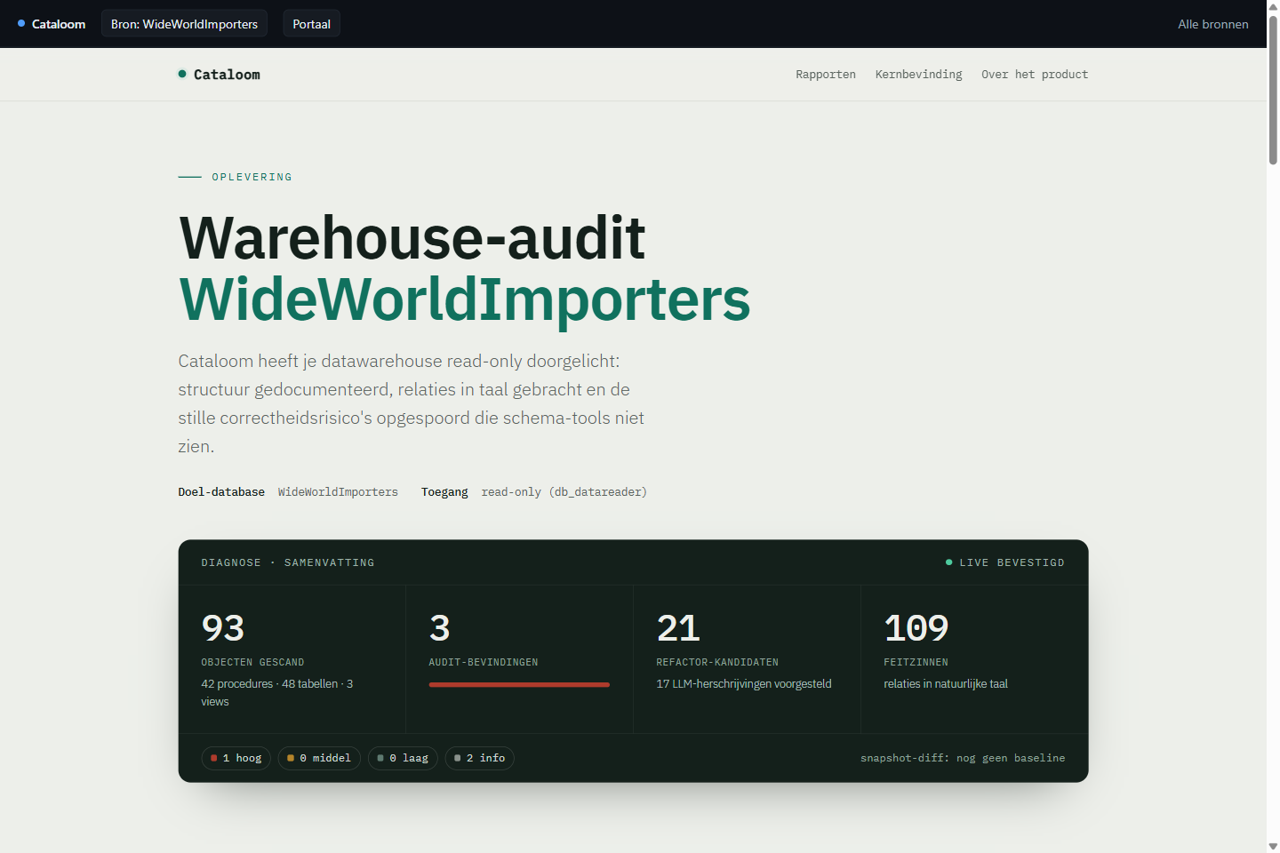The image size is (1280, 853).
Task: Click the OPLEVERING section label
Action: (252, 177)
